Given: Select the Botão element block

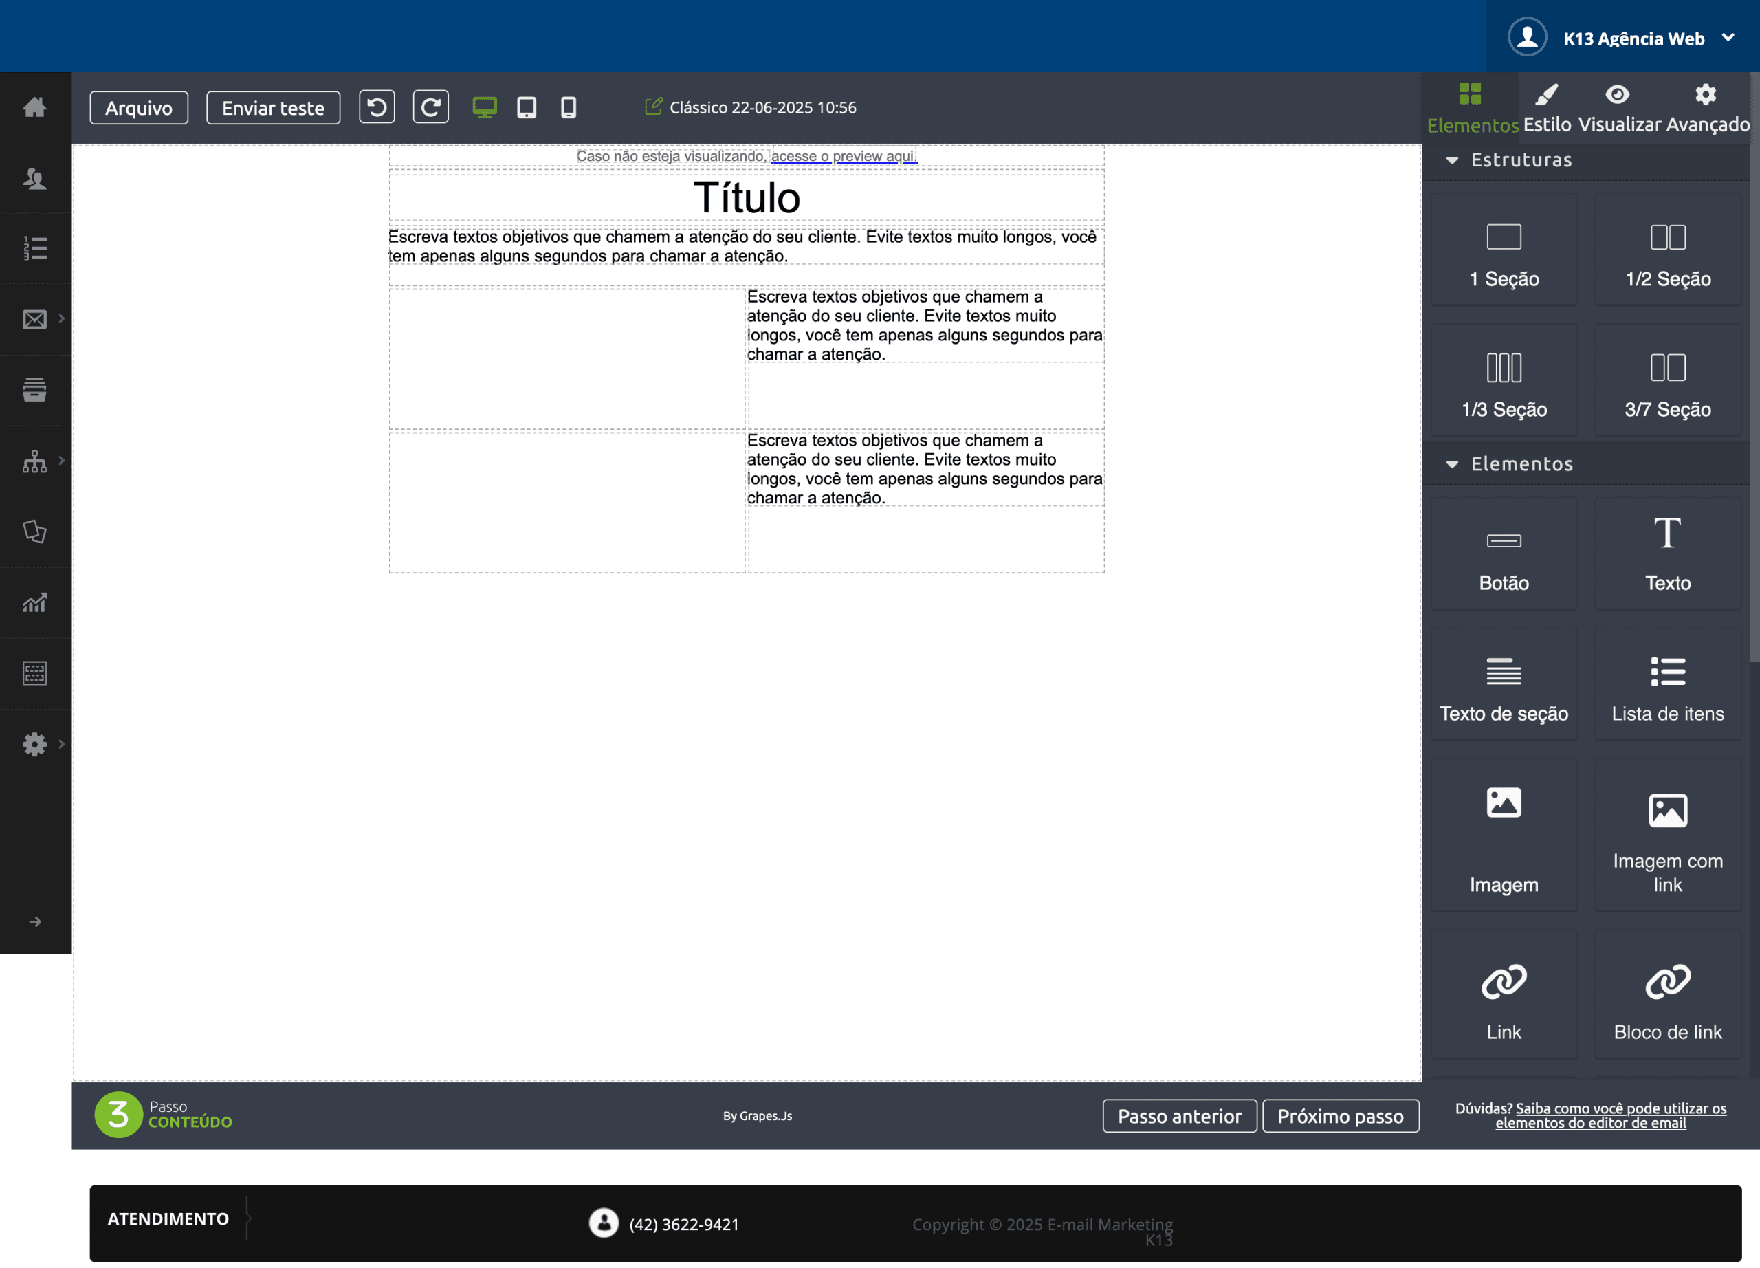Looking at the screenshot, I should (x=1504, y=554).
